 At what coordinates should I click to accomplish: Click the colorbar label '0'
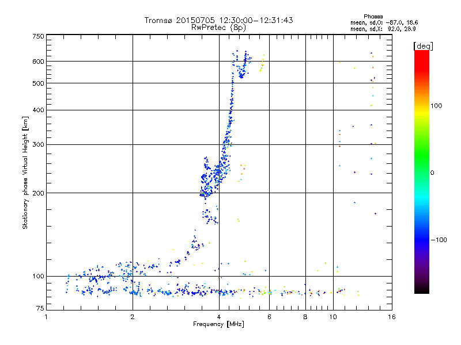(x=432, y=173)
